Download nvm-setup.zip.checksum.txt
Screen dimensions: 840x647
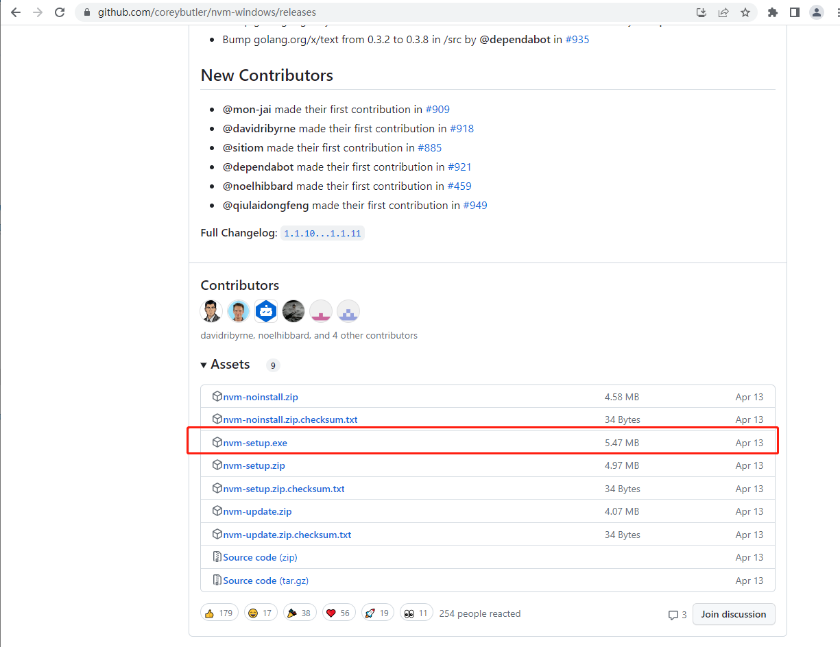(x=284, y=489)
